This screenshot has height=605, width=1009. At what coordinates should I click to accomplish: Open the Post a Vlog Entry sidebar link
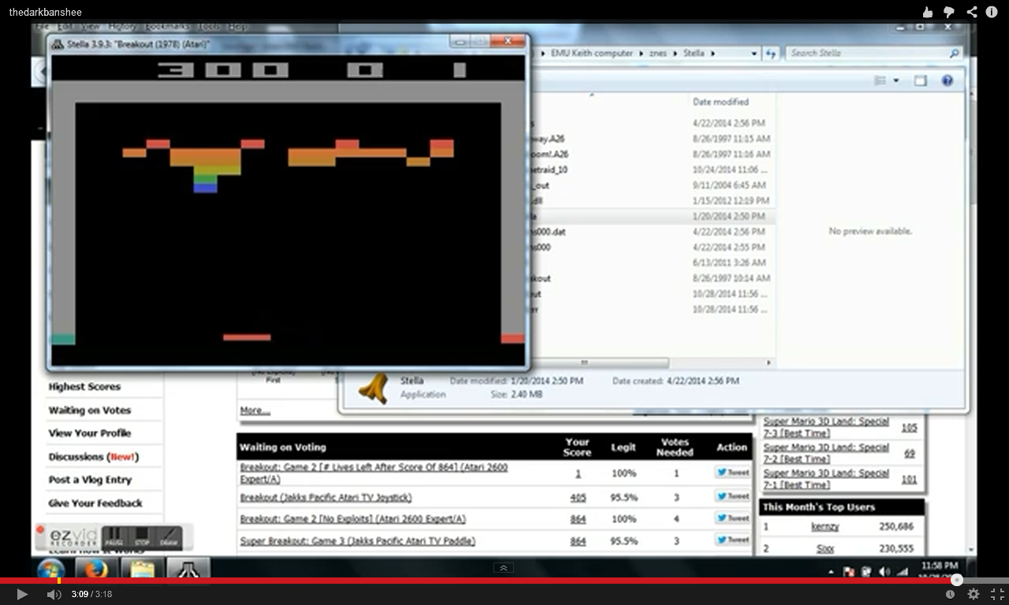(x=91, y=480)
